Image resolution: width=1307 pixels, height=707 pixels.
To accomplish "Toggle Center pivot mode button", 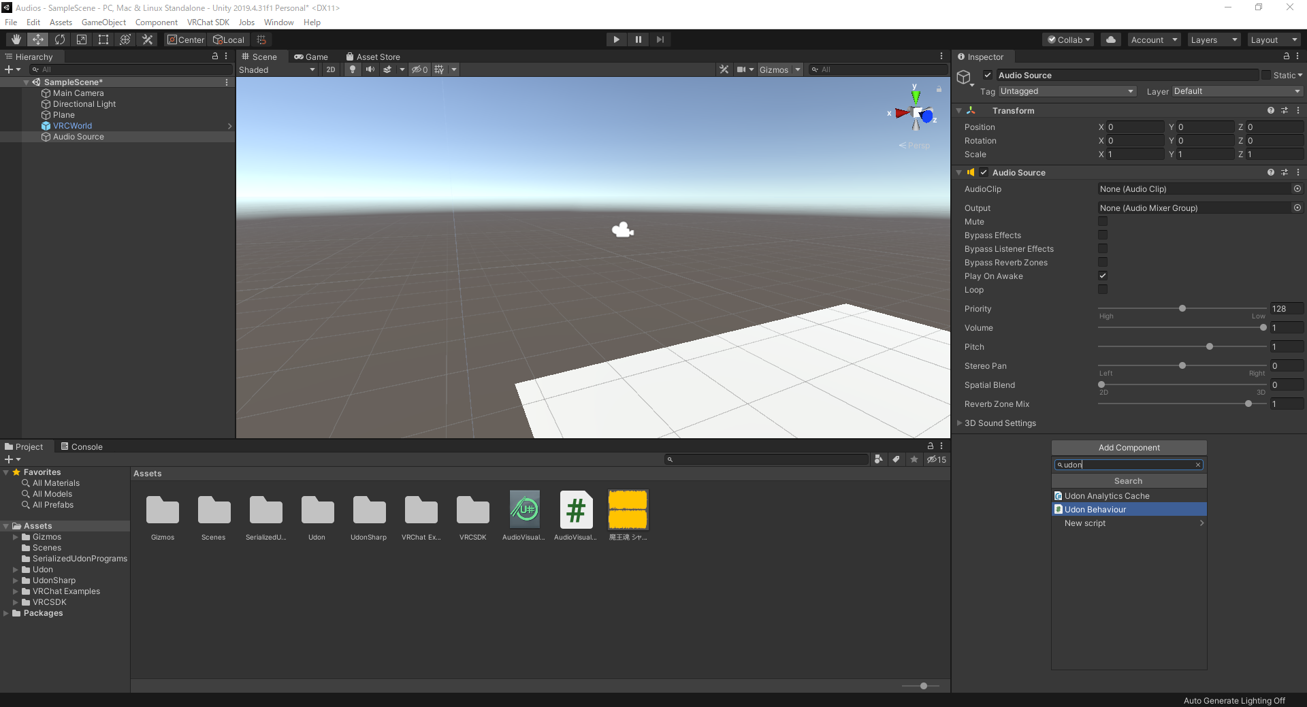I will [186, 39].
